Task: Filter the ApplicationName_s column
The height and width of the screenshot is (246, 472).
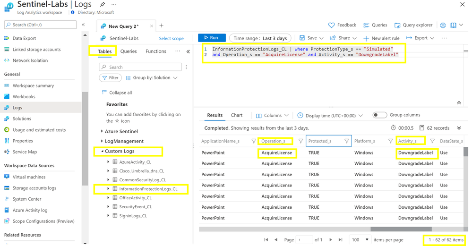Action: [253, 141]
